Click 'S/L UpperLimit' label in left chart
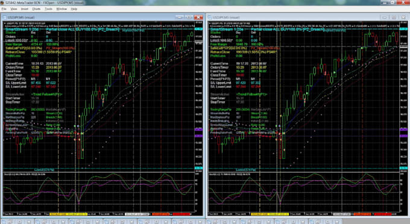This screenshot has width=410, height=224. click(16, 82)
